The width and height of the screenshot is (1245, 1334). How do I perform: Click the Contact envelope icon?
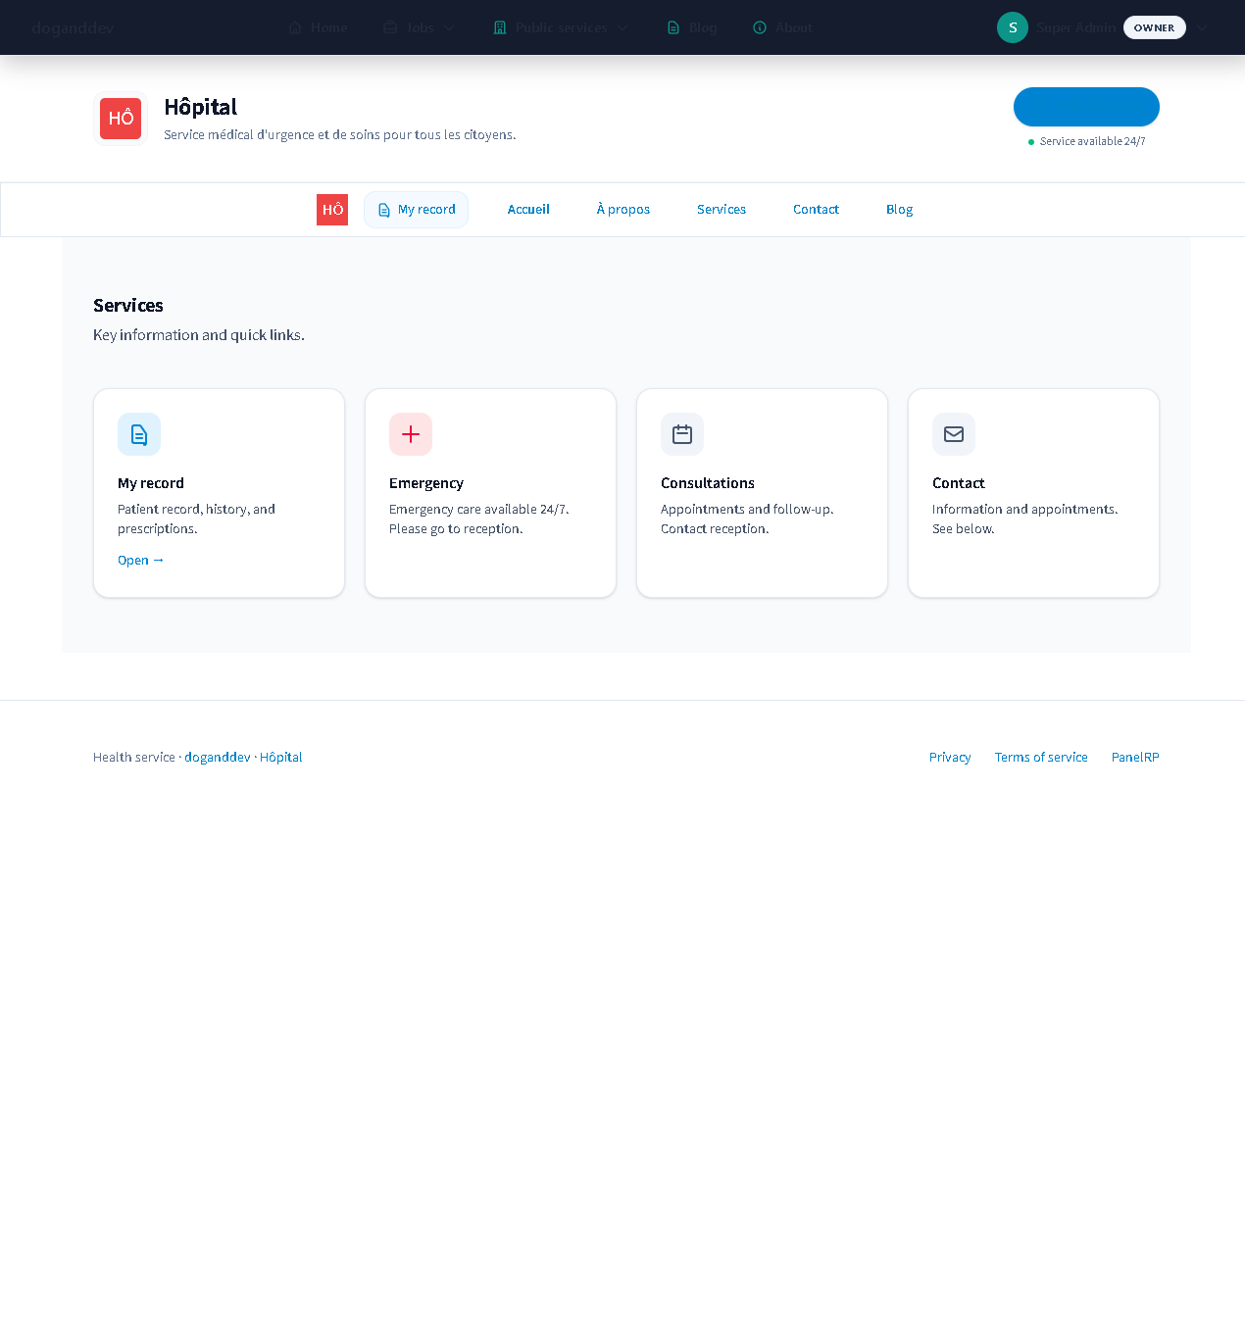click(x=954, y=434)
